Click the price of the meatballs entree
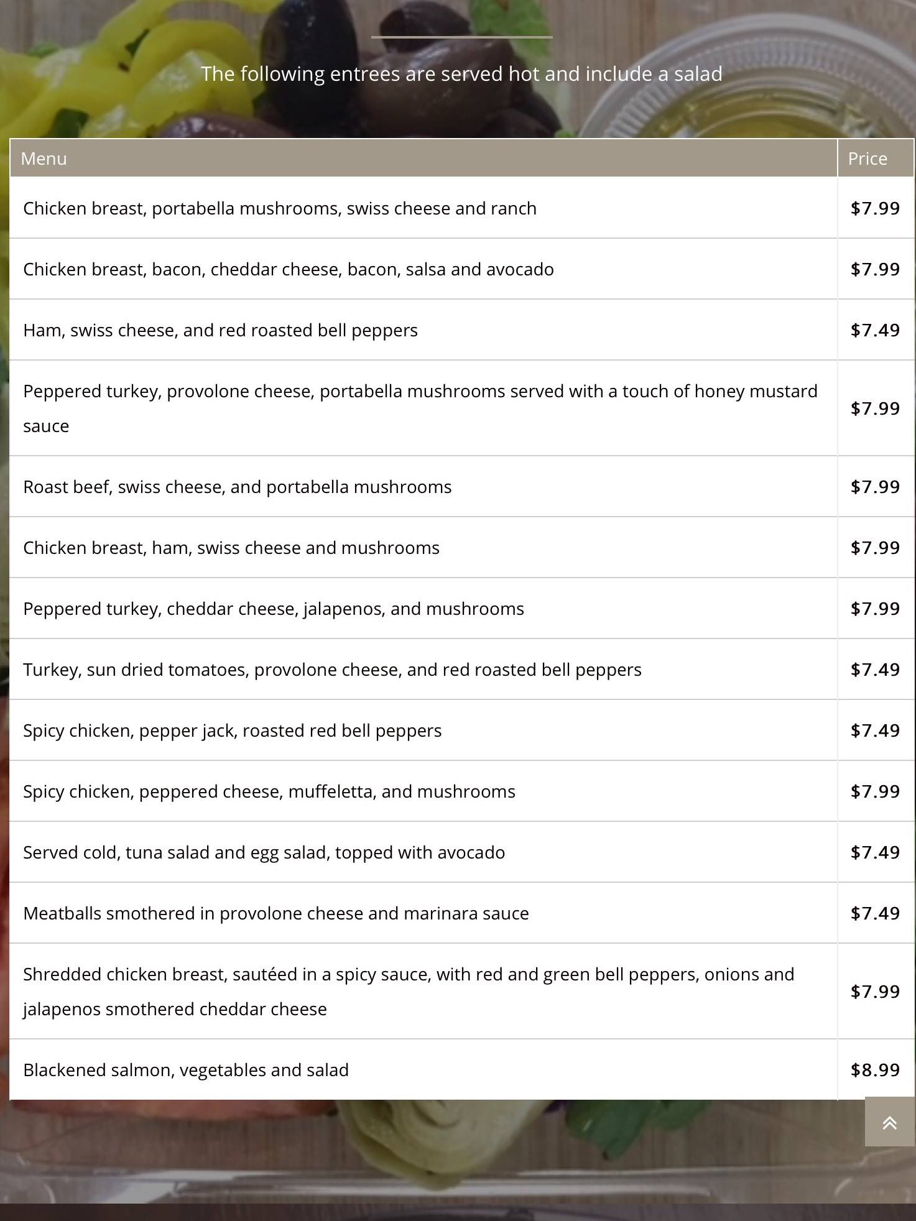Image resolution: width=916 pixels, height=1221 pixels. pyautogui.click(x=875, y=913)
